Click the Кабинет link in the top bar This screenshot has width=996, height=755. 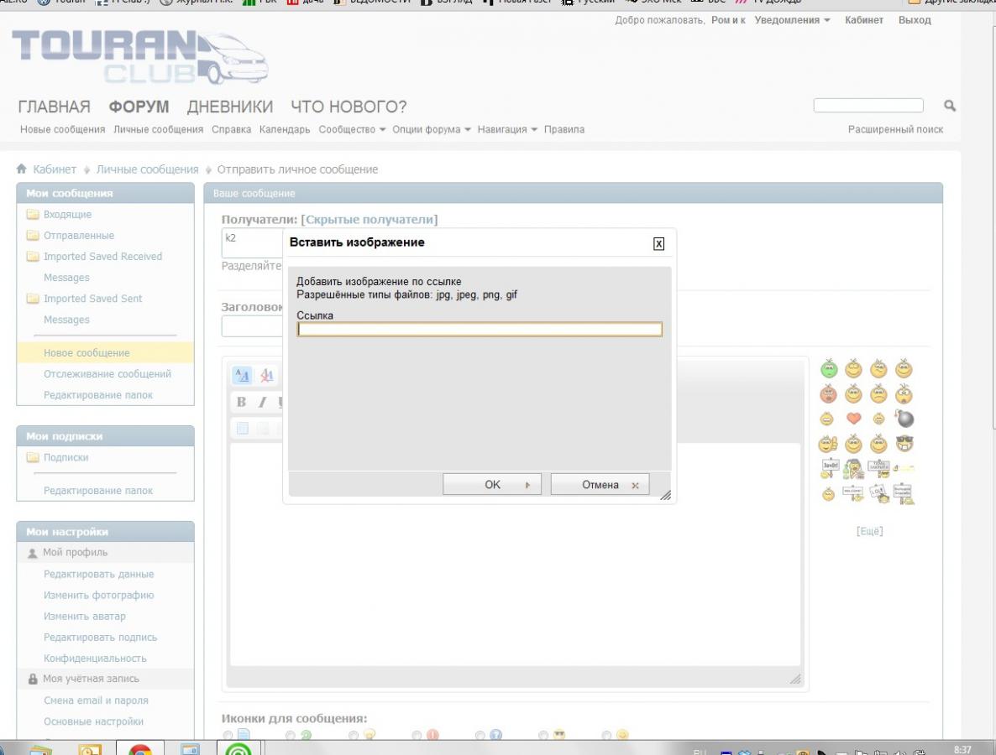864,20
